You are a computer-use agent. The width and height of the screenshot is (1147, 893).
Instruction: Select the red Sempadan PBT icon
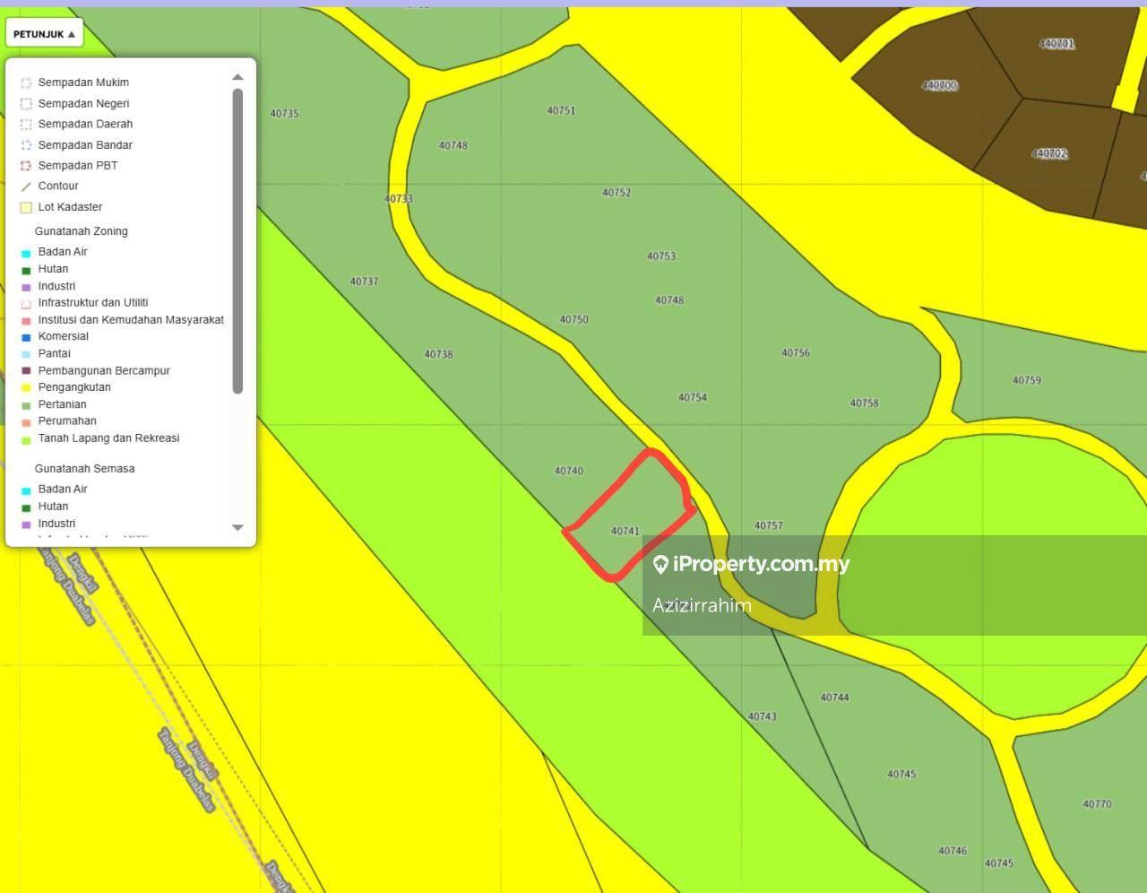click(x=26, y=166)
